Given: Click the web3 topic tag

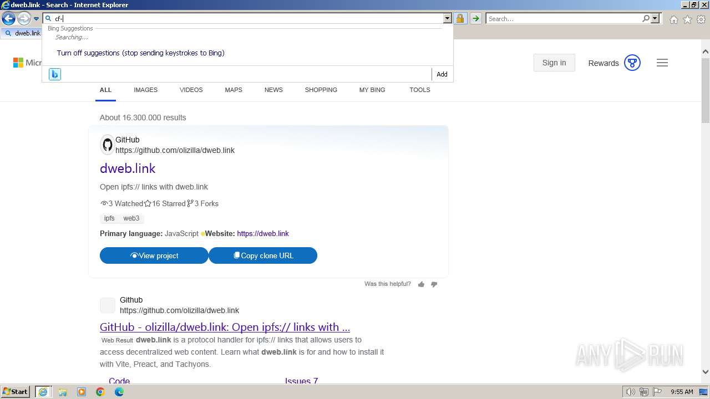Looking at the screenshot, I should (x=131, y=218).
